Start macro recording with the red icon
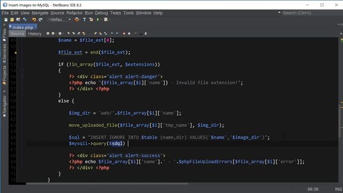The height and width of the screenshot is (193, 343). [124, 33]
